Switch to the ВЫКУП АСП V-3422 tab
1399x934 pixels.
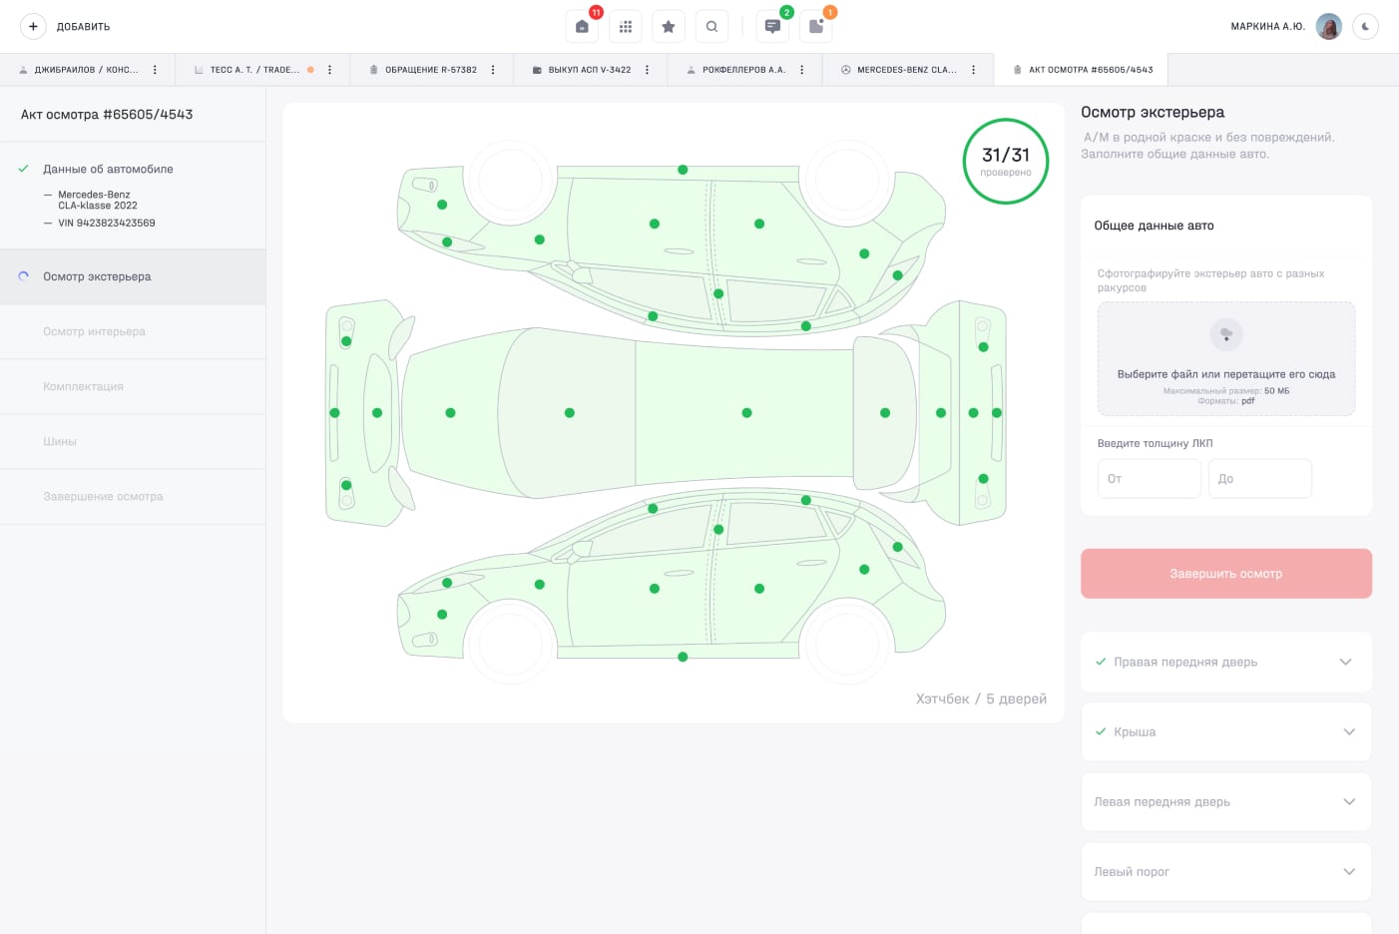coord(589,70)
